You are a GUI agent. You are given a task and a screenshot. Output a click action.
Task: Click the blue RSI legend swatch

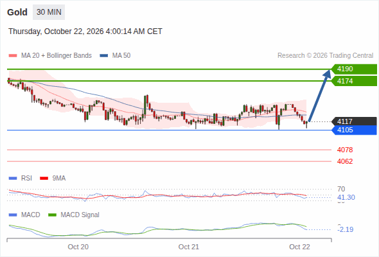[13, 179]
